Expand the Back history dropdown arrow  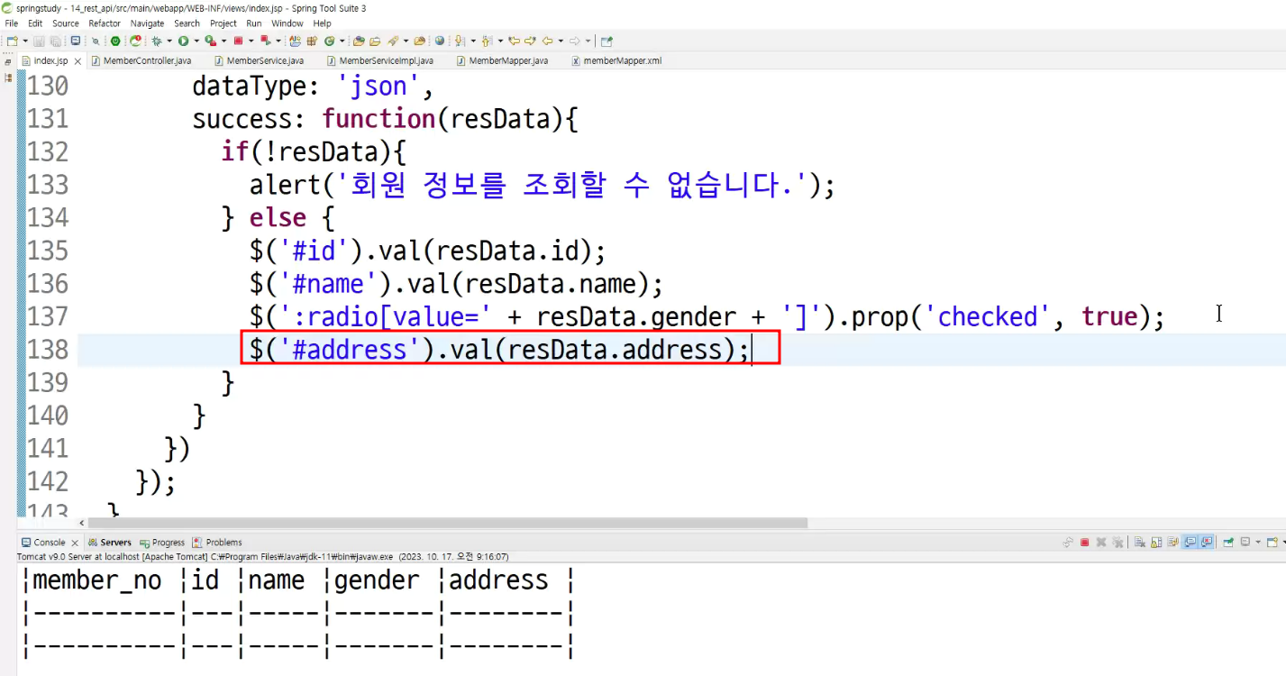[561, 41]
